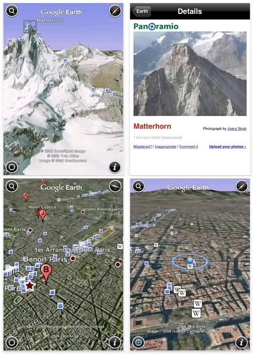The image size is (253, 355).
Task: Open the Upload your photos link
Action: tap(228, 147)
